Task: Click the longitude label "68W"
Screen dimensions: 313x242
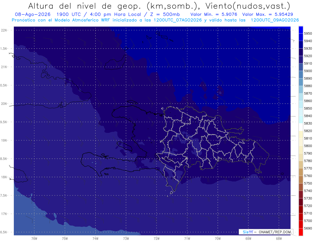Action: 279,239
